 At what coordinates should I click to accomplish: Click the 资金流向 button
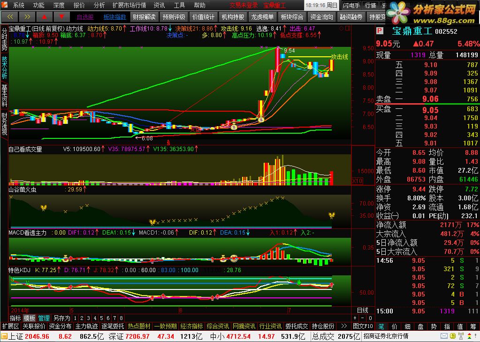click(x=321, y=17)
